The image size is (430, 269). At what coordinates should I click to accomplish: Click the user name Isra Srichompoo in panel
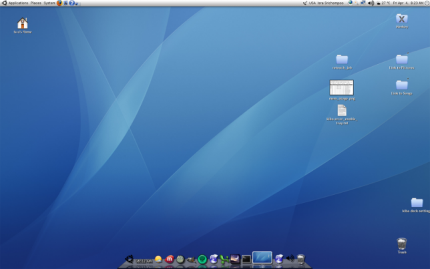click(331, 3)
